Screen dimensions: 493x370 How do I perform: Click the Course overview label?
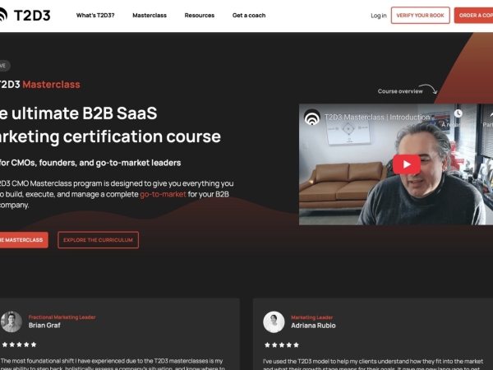point(400,91)
